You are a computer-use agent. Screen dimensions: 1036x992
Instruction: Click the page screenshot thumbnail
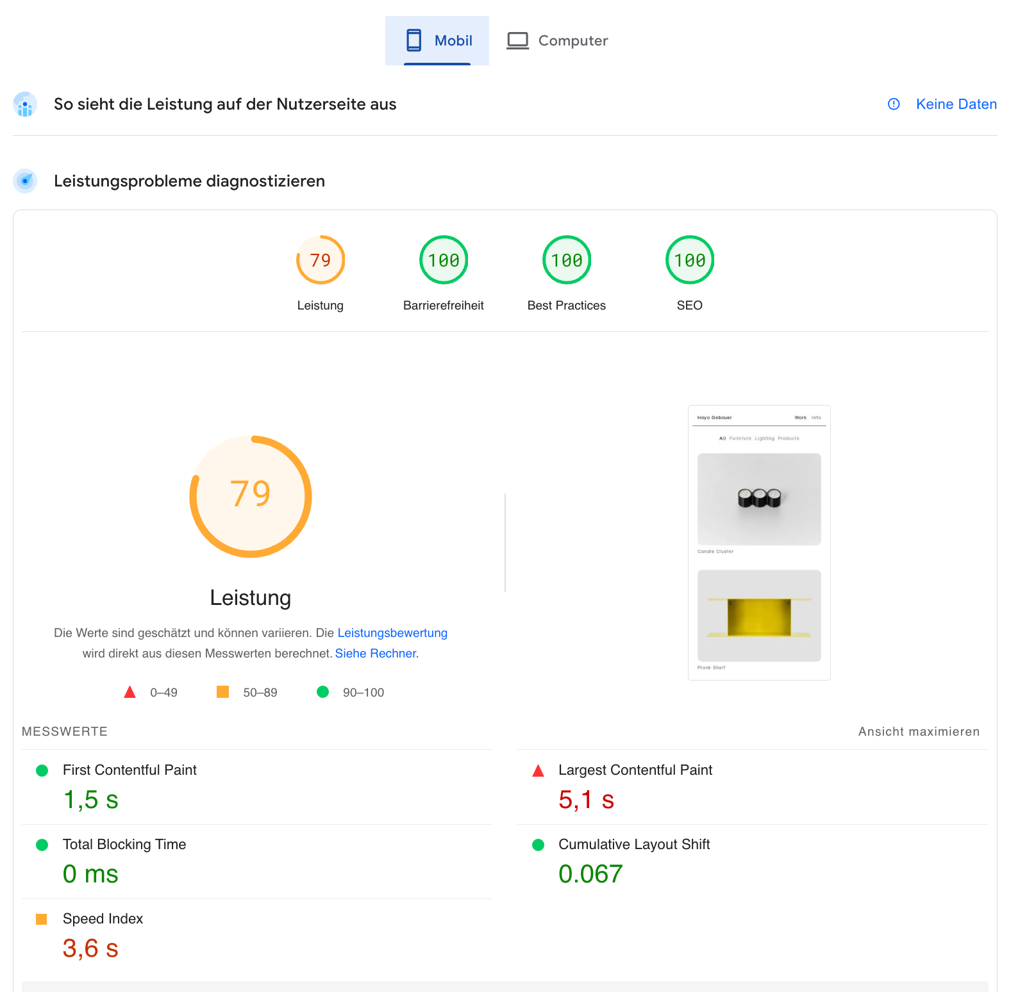pos(759,542)
